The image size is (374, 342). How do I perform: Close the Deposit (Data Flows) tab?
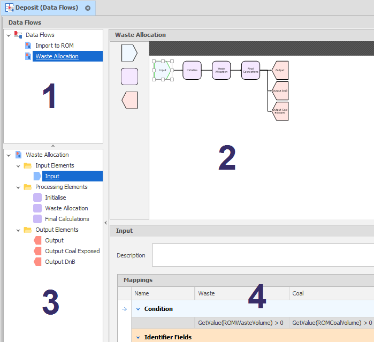tap(88, 7)
